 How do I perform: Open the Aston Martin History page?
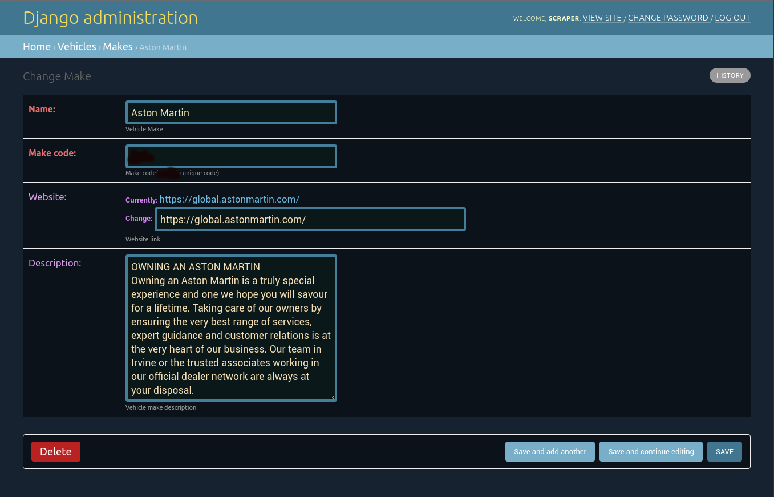pos(730,75)
